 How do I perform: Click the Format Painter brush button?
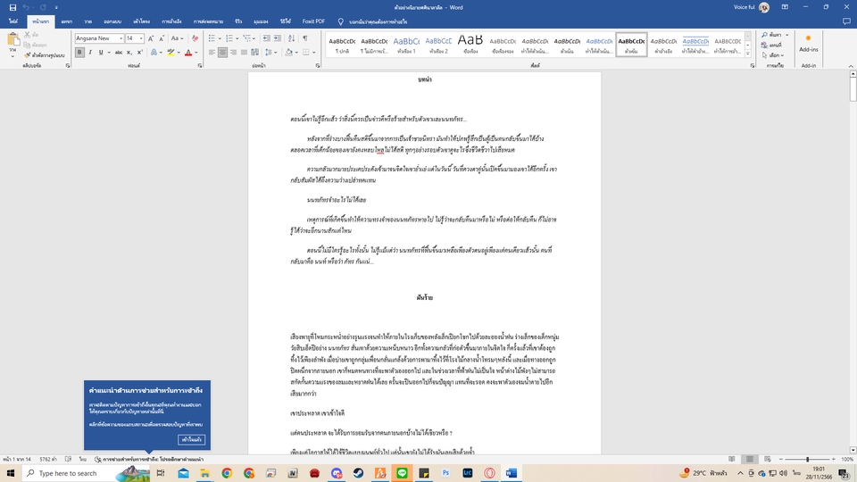point(45,55)
